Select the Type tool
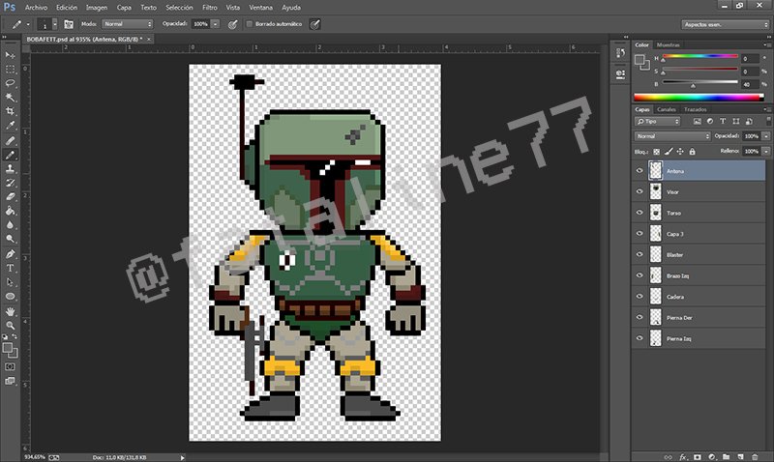774x462 pixels. coord(10,269)
